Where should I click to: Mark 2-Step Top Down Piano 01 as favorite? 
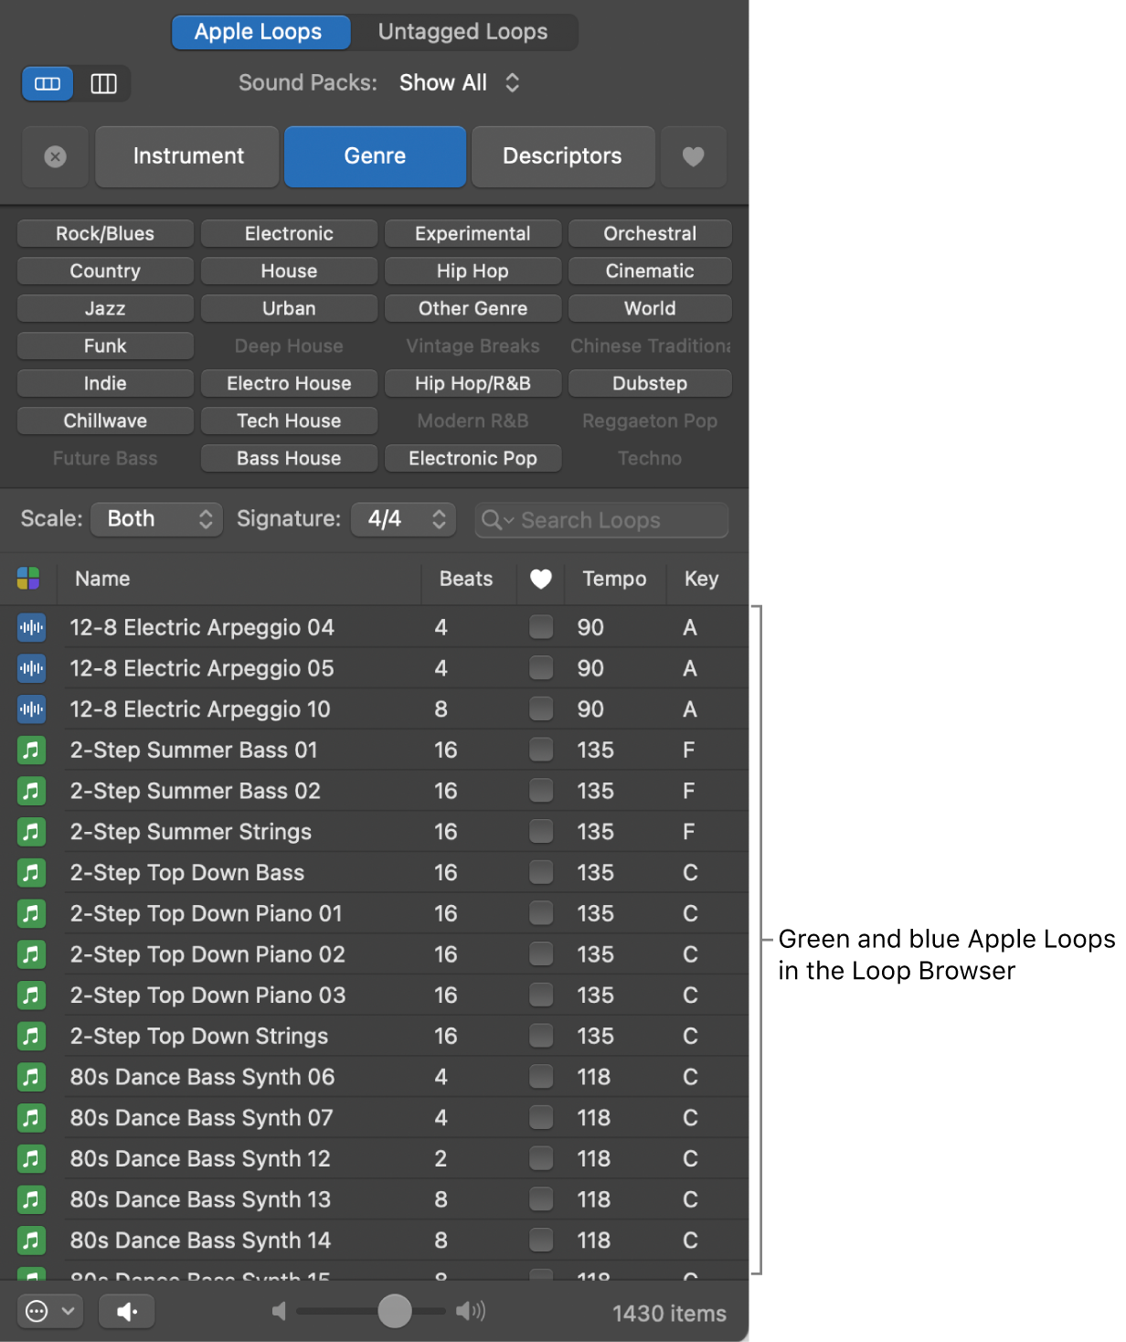pyautogui.click(x=541, y=913)
